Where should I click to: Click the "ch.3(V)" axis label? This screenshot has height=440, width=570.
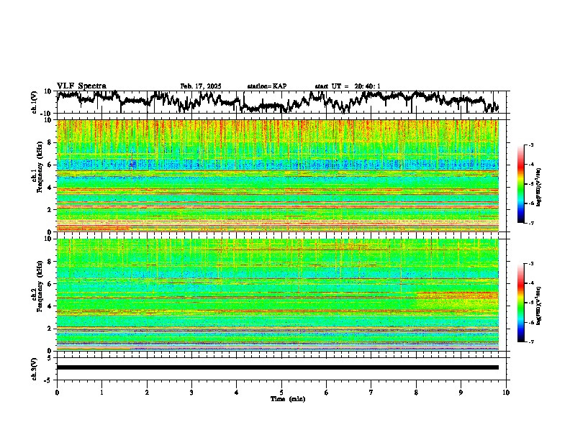(x=35, y=369)
